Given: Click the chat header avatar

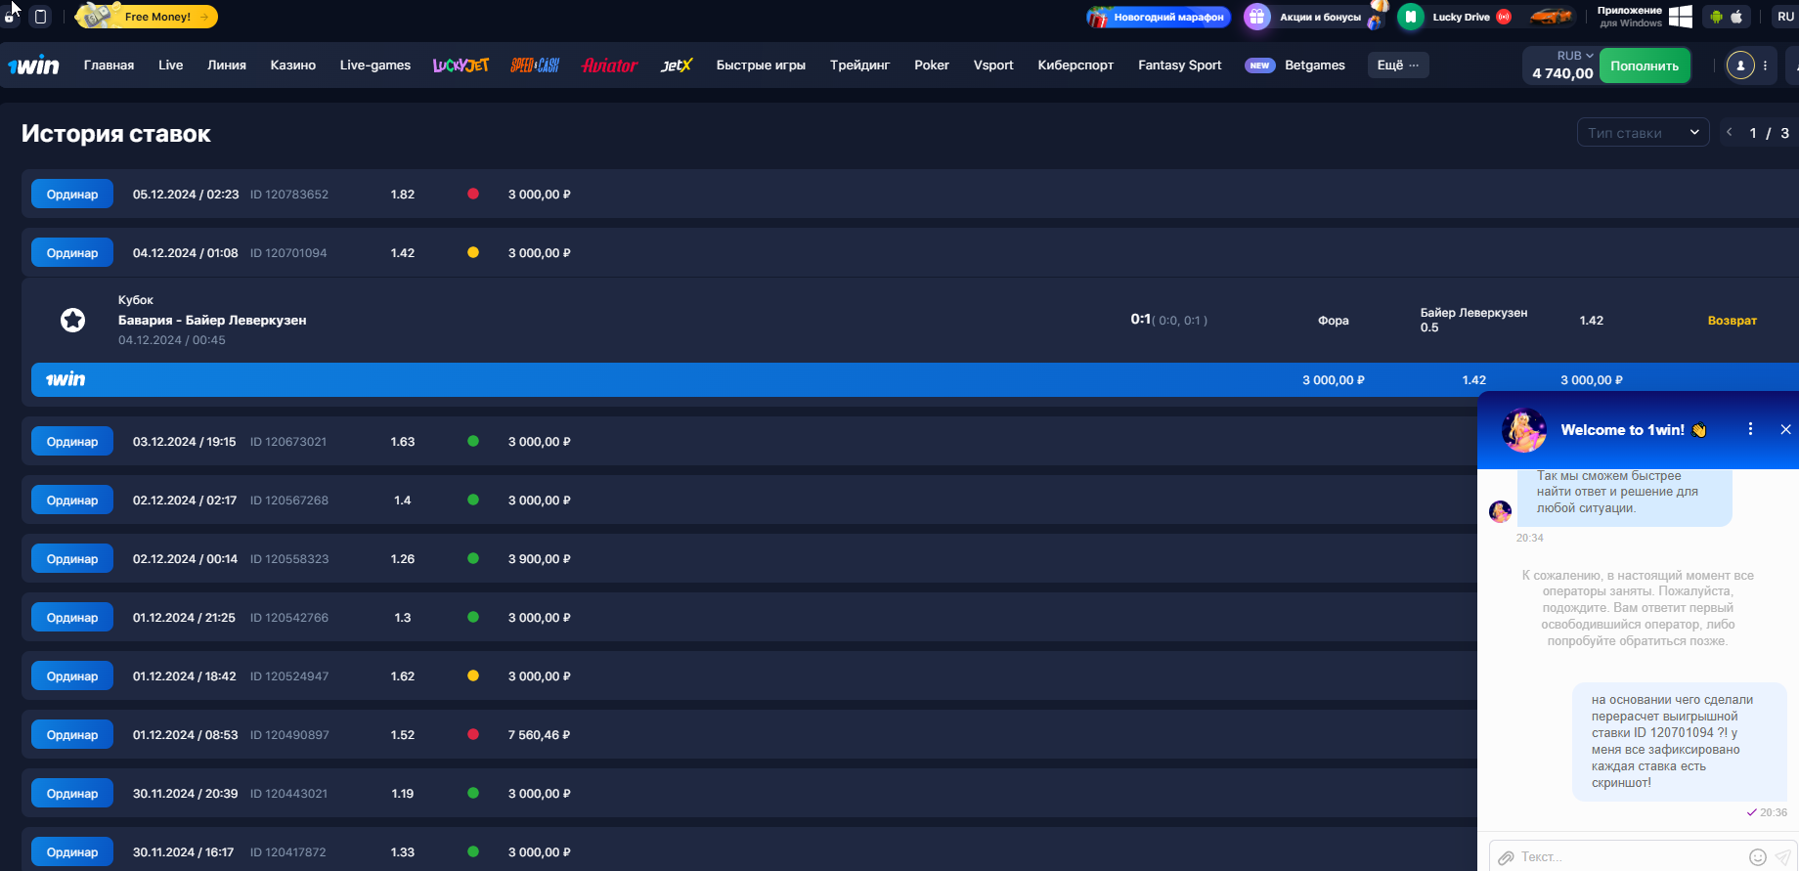Looking at the screenshot, I should [1523, 430].
